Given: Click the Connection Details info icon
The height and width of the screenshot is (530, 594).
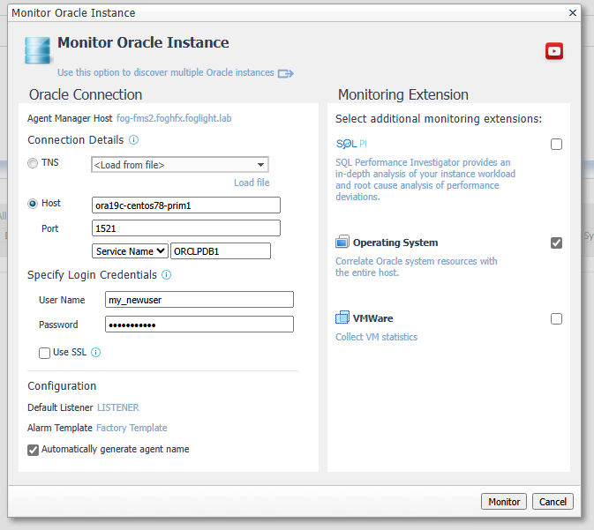Looking at the screenshot, I should [x=134, y=140].
